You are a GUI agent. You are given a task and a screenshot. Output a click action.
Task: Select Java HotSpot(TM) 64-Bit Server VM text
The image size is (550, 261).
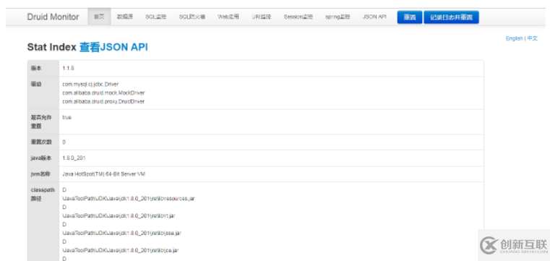[103, 174]
